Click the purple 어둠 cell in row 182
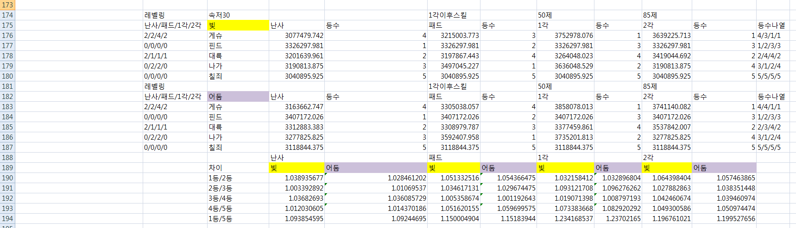The width and height of the screenshot is (796, 228). tap(238, 97)
